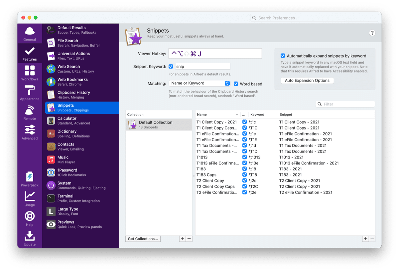Select the T183 - 2021 snippet text in the \t18 row

click(291, 169)
